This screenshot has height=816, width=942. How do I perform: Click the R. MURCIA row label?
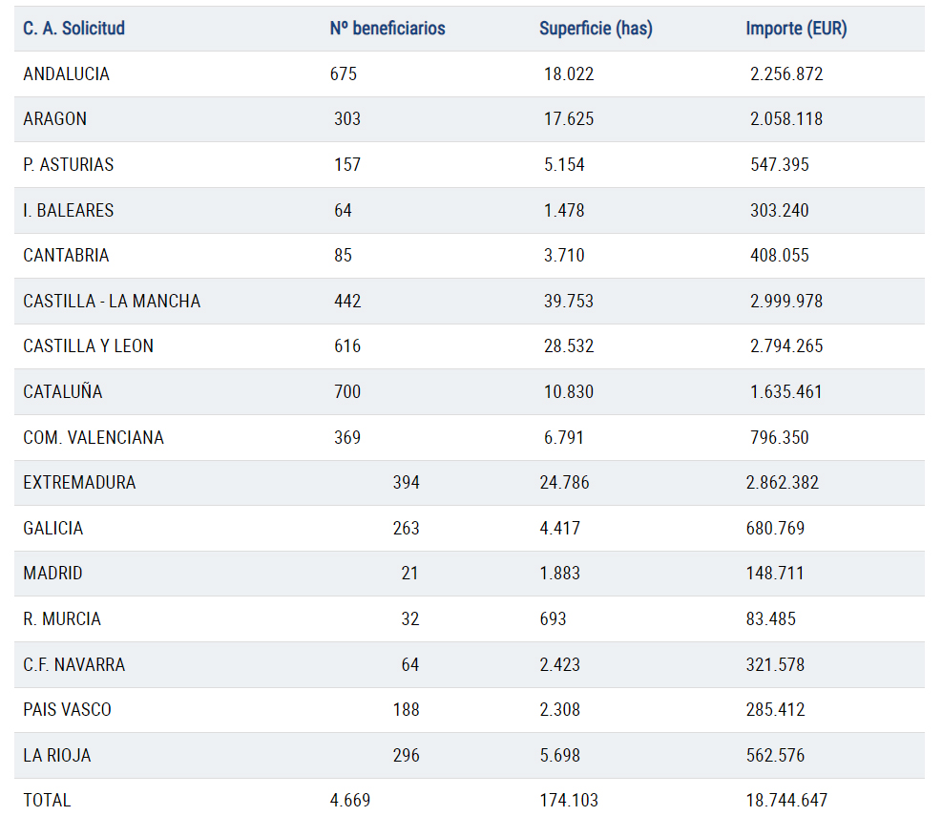click(62, 619)
